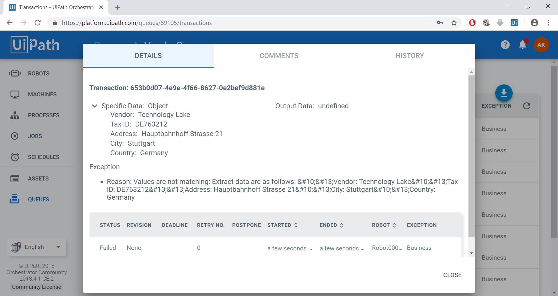Click the RETRY NO. column header
Image resolution: width=558 pixels, height=296 pixels.
pos(211,225)
